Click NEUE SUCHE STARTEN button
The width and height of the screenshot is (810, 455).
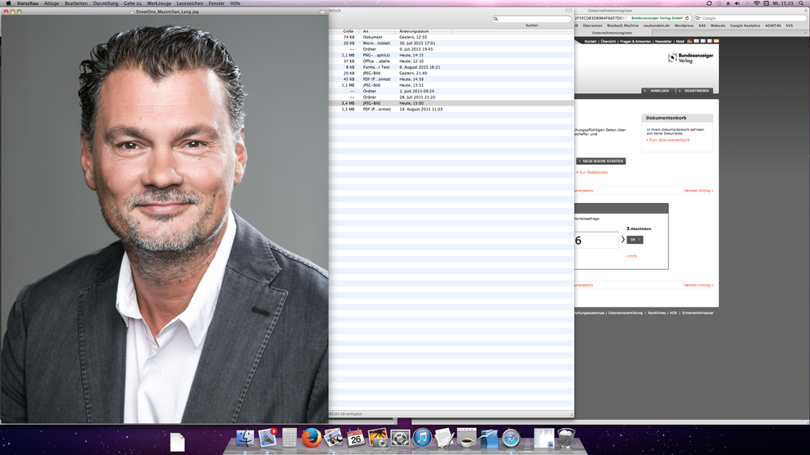click(601, 161)
